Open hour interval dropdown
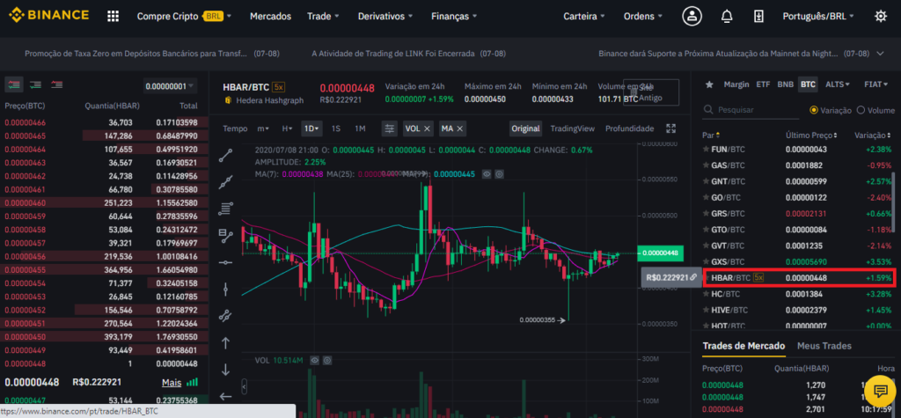Image resolution: width=901 pixels, height=418 pixels. tap(287, 128)
